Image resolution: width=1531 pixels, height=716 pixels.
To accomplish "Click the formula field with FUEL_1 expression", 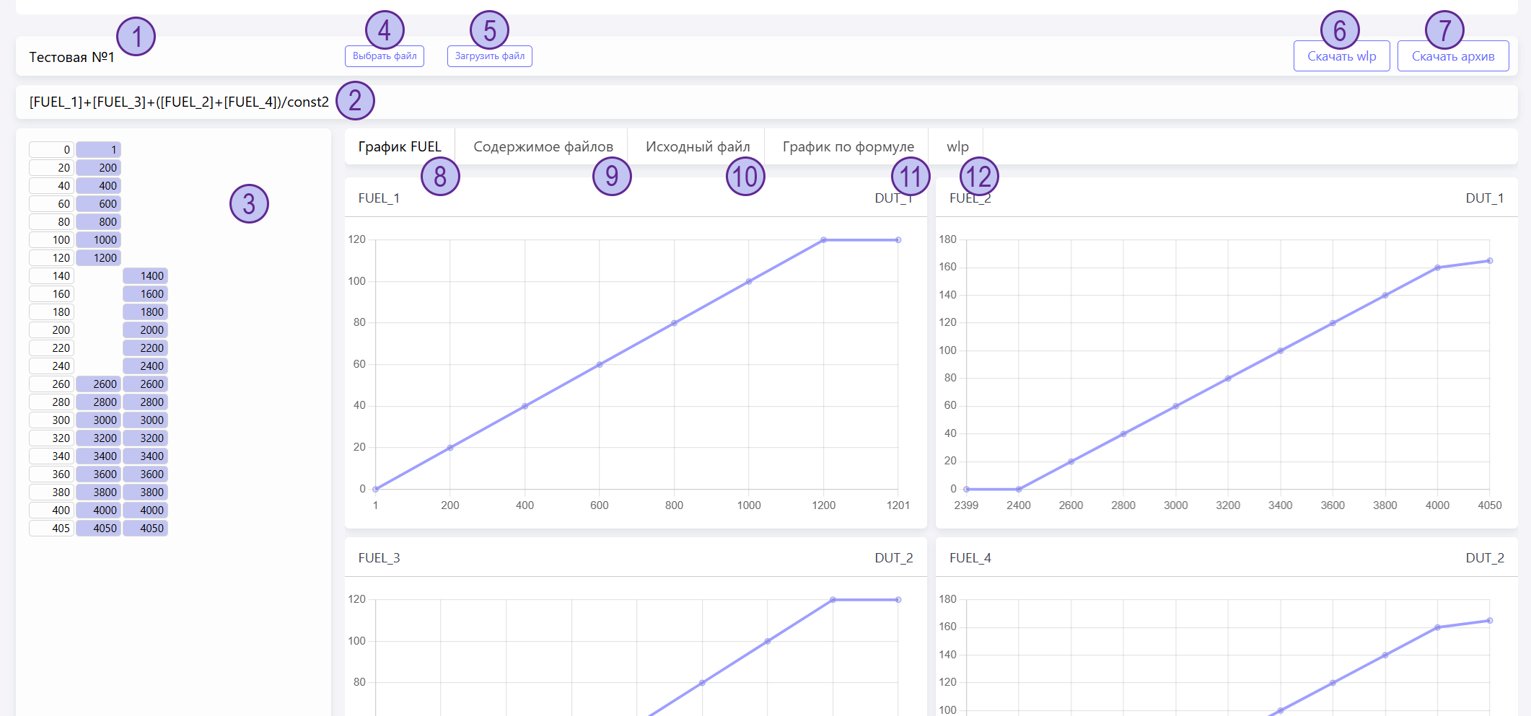I will click(179, 102).
